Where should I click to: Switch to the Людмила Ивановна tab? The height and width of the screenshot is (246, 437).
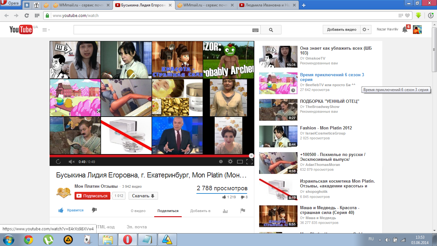pos(268,5)
